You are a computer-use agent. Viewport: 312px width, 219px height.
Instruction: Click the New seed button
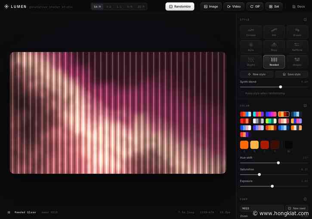coord(297,208)
